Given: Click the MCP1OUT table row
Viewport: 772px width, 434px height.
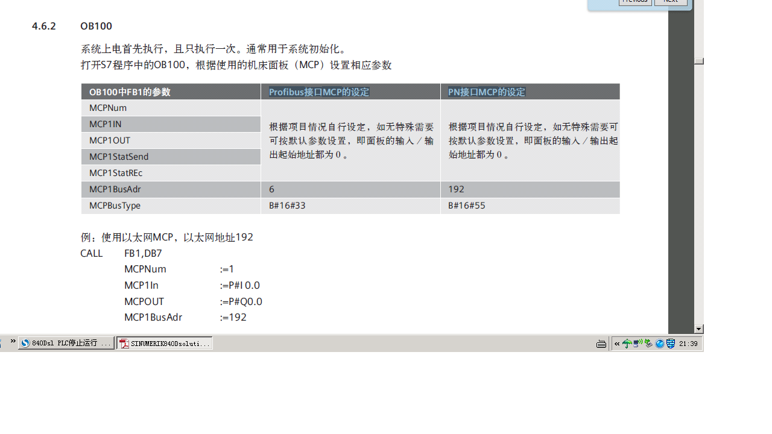Looking at the screenshot, I should coord(171,140).
